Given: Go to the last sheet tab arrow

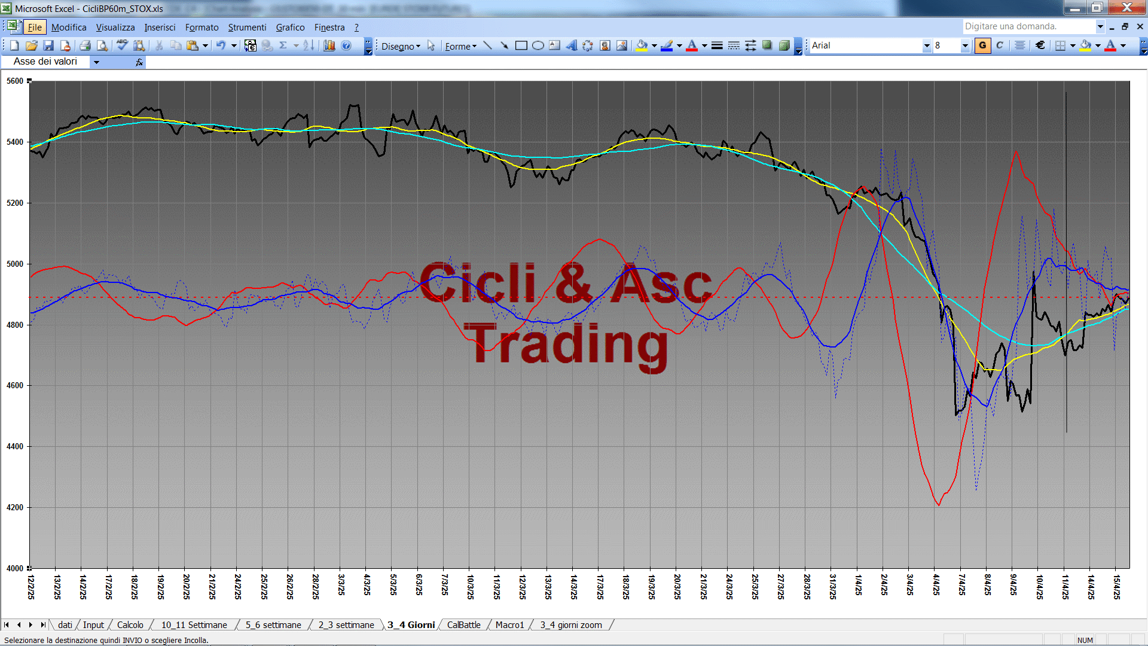Looking at the screenshot, I should coord(42,624).
